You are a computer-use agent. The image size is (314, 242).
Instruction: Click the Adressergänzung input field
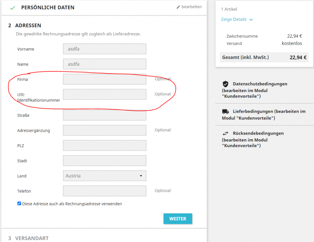coord(105,130)
